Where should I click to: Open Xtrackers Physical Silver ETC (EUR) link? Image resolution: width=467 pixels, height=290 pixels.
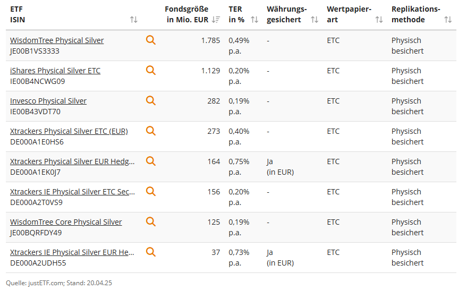(x=69, y=131)
